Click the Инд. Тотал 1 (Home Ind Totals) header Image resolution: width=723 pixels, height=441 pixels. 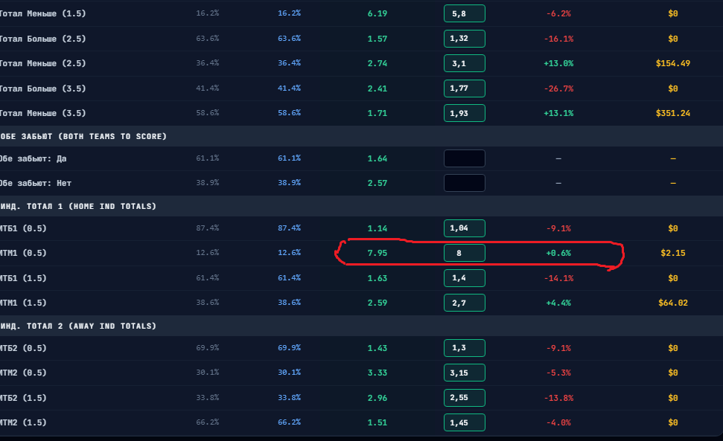(78, 206)
